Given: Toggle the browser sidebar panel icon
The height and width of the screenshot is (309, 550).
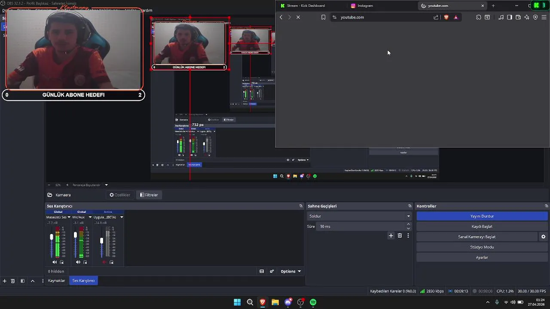Looking at the screenshot, I should 510,17.
